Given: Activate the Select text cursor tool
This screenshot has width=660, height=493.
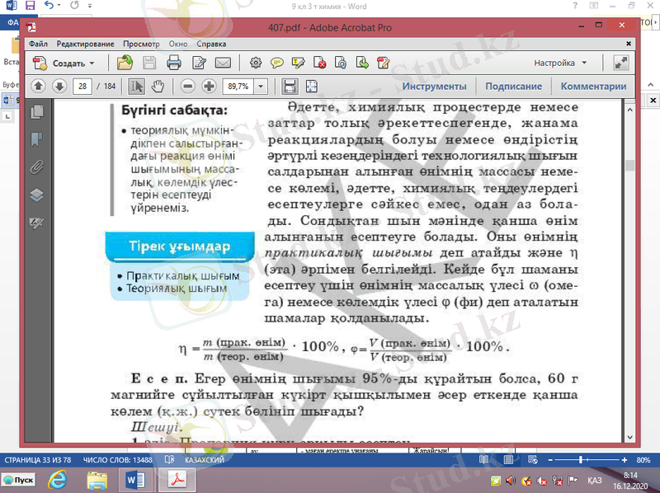Looking at the screenshot, I should pos(137,86).
